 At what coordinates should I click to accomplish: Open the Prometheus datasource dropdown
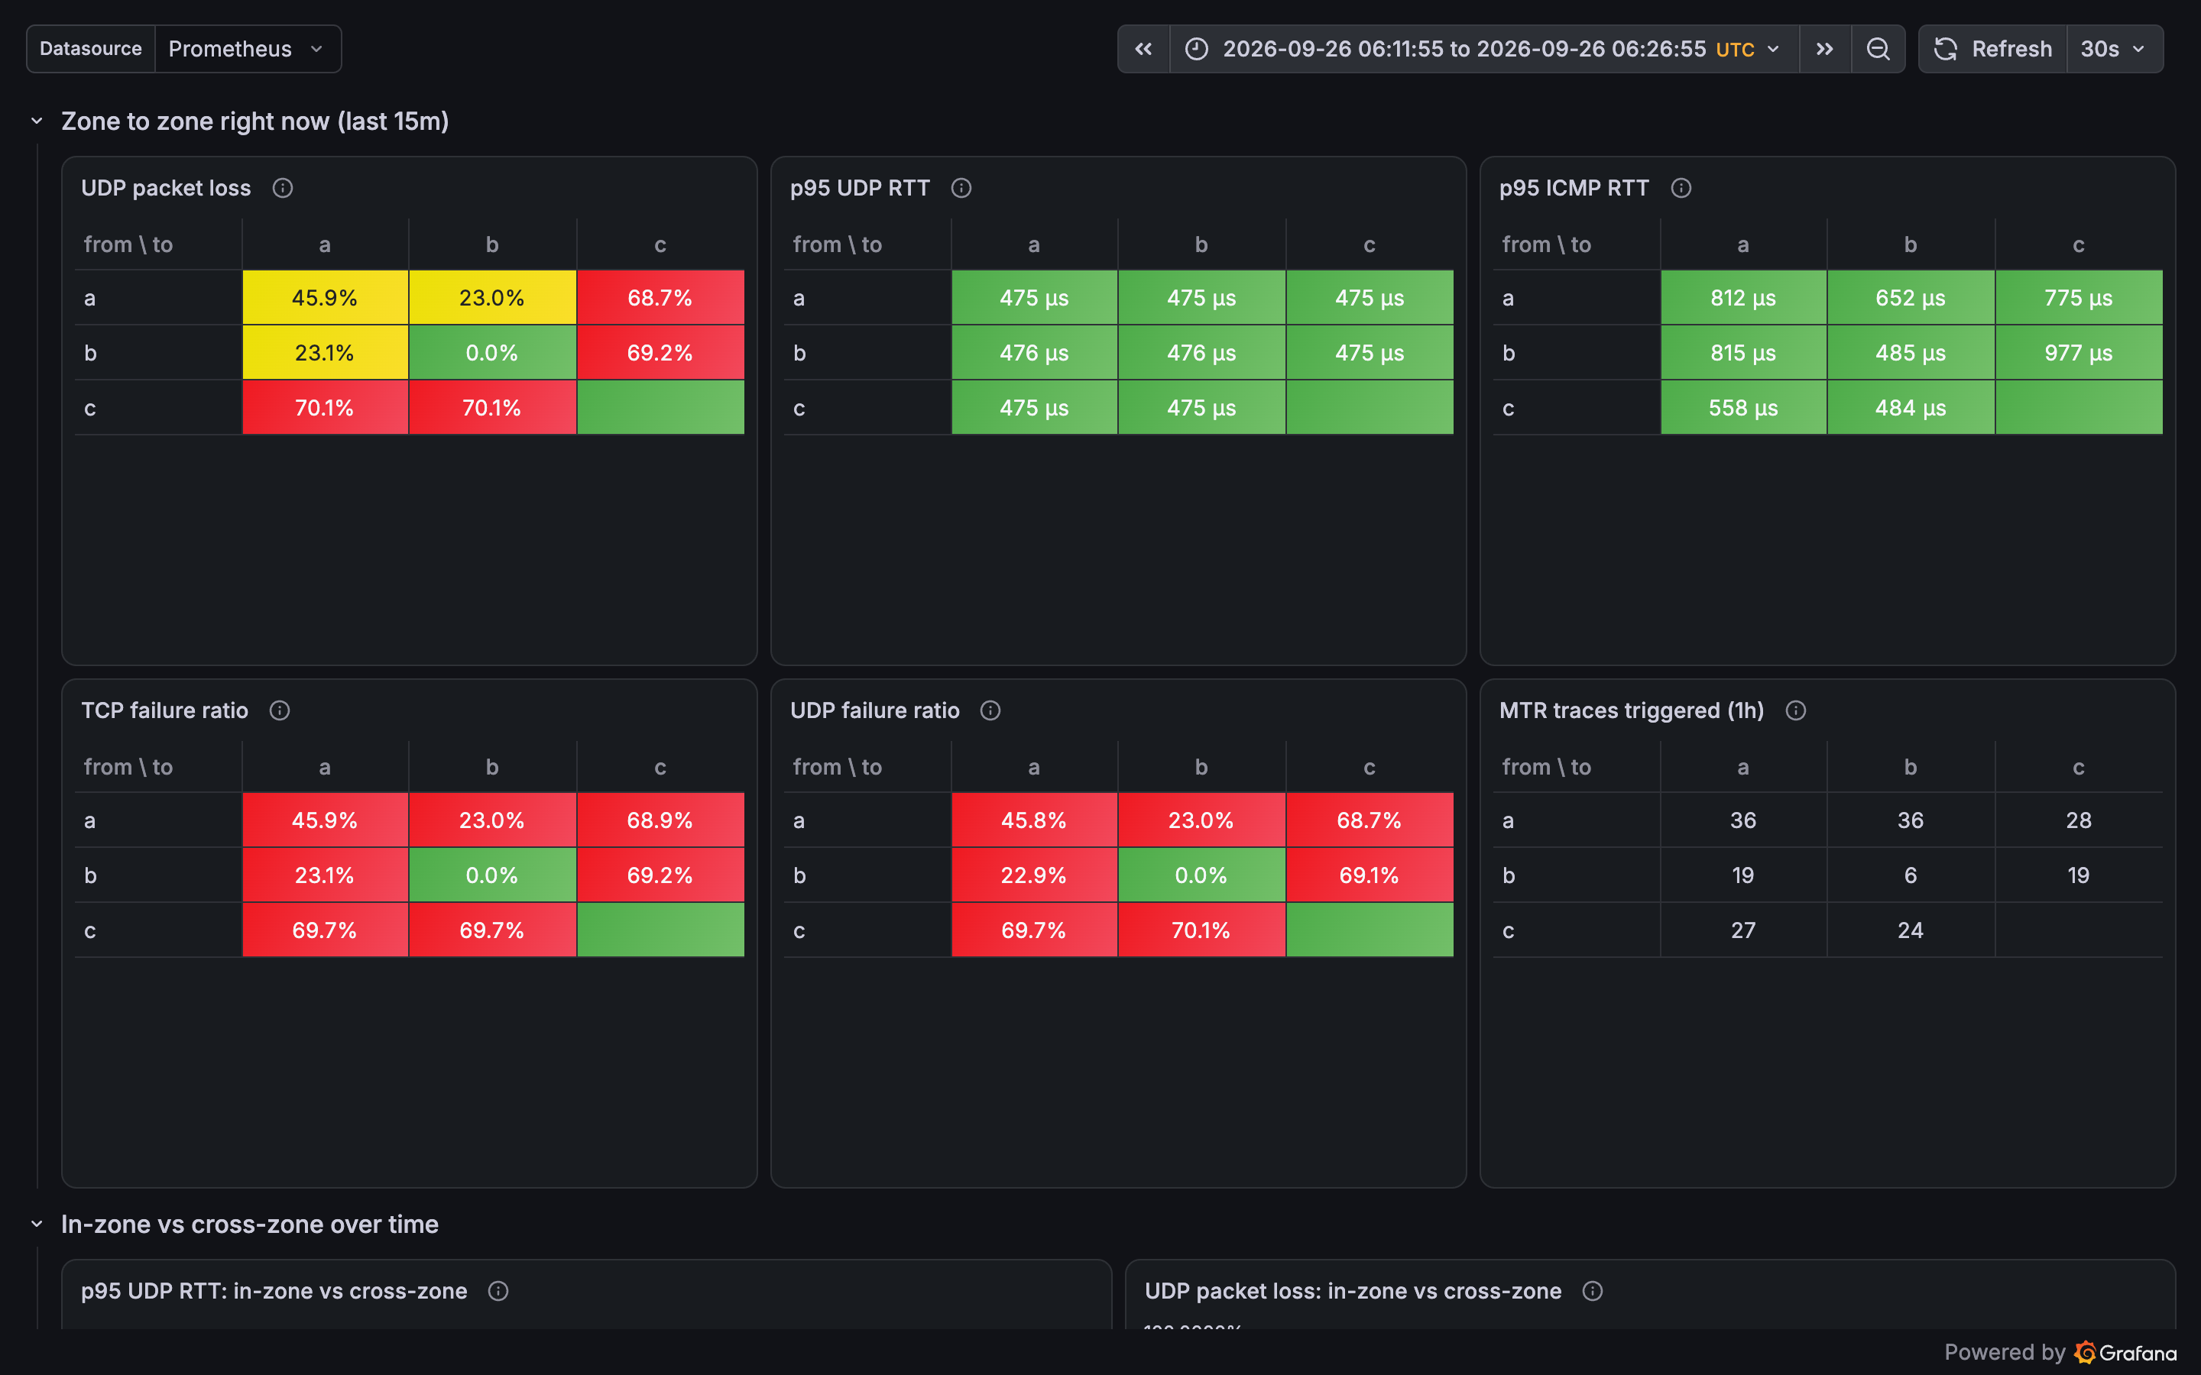[x=248, y=49]
